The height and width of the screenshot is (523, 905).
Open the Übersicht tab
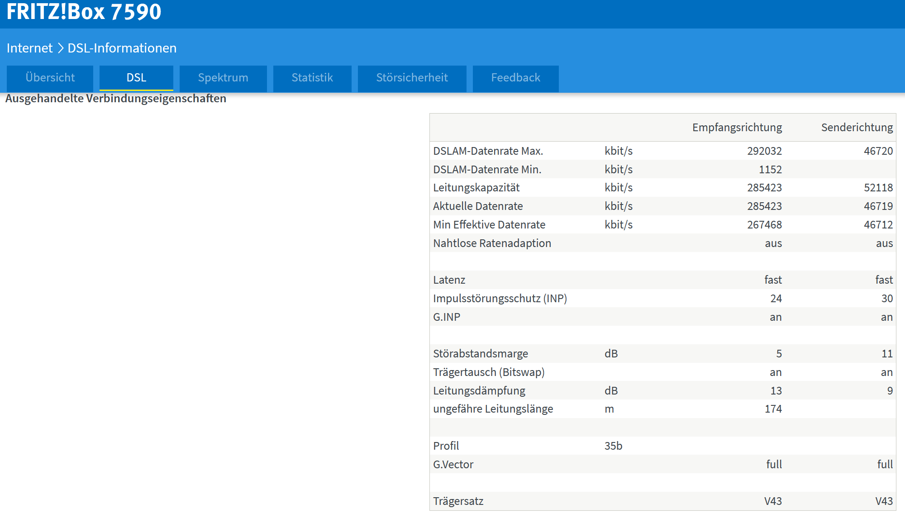pos(50,78)
